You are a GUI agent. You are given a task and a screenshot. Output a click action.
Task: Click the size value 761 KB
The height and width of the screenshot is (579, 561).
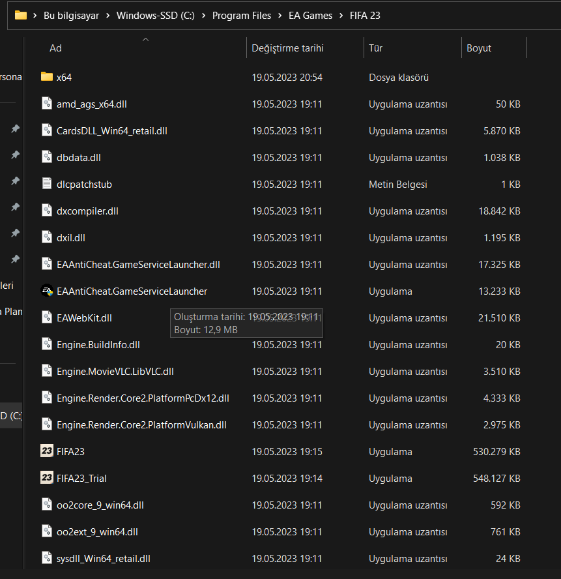point(505,532)
